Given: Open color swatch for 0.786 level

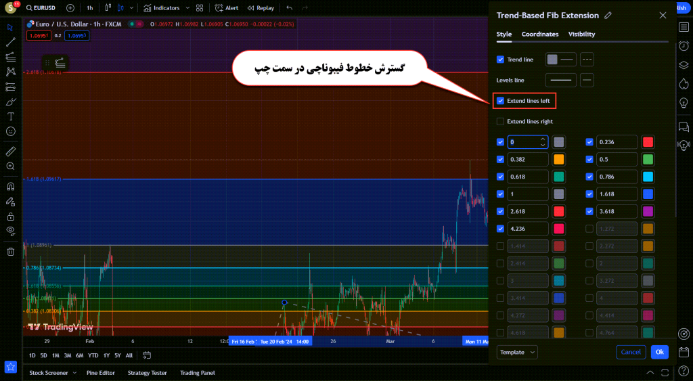Looking at the screenshot, I should (648, 177).
